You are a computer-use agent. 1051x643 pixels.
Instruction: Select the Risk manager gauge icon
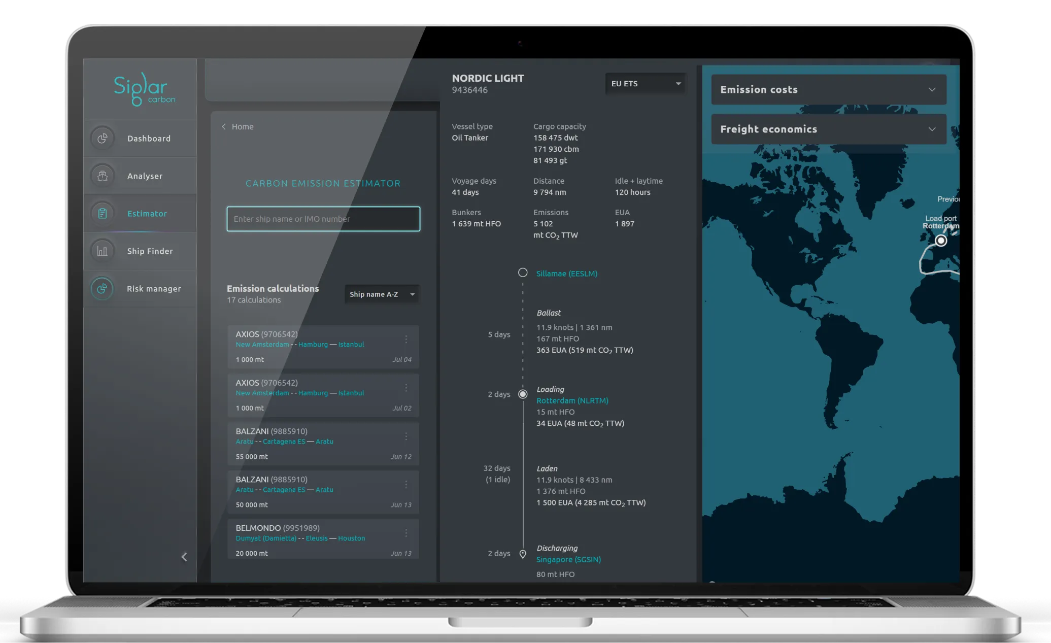click(x=102, y=288)
